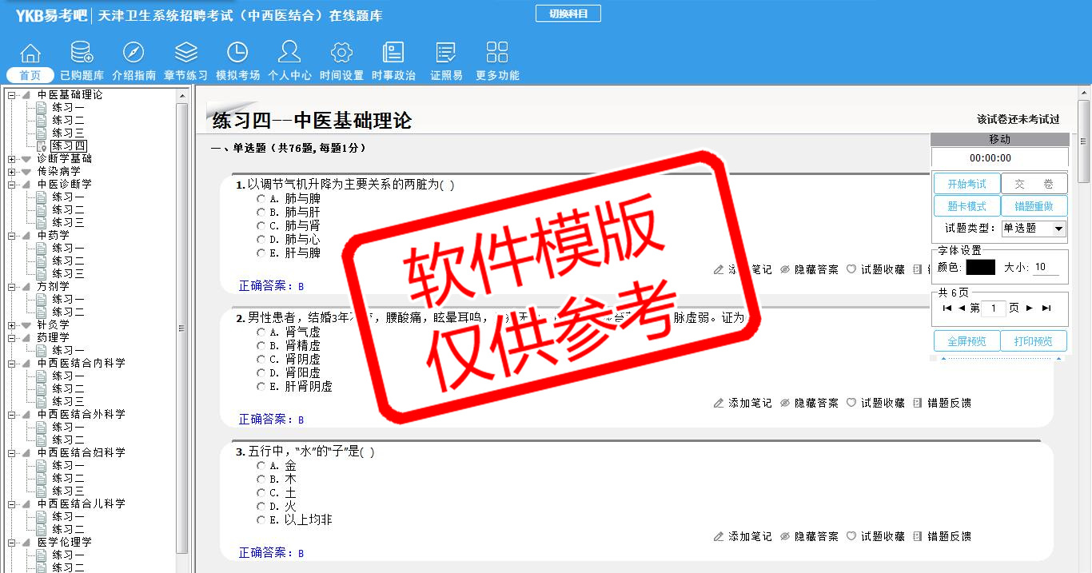
Task: Expand the 针灸学 tree node
Action: click(x=11, y=325)
